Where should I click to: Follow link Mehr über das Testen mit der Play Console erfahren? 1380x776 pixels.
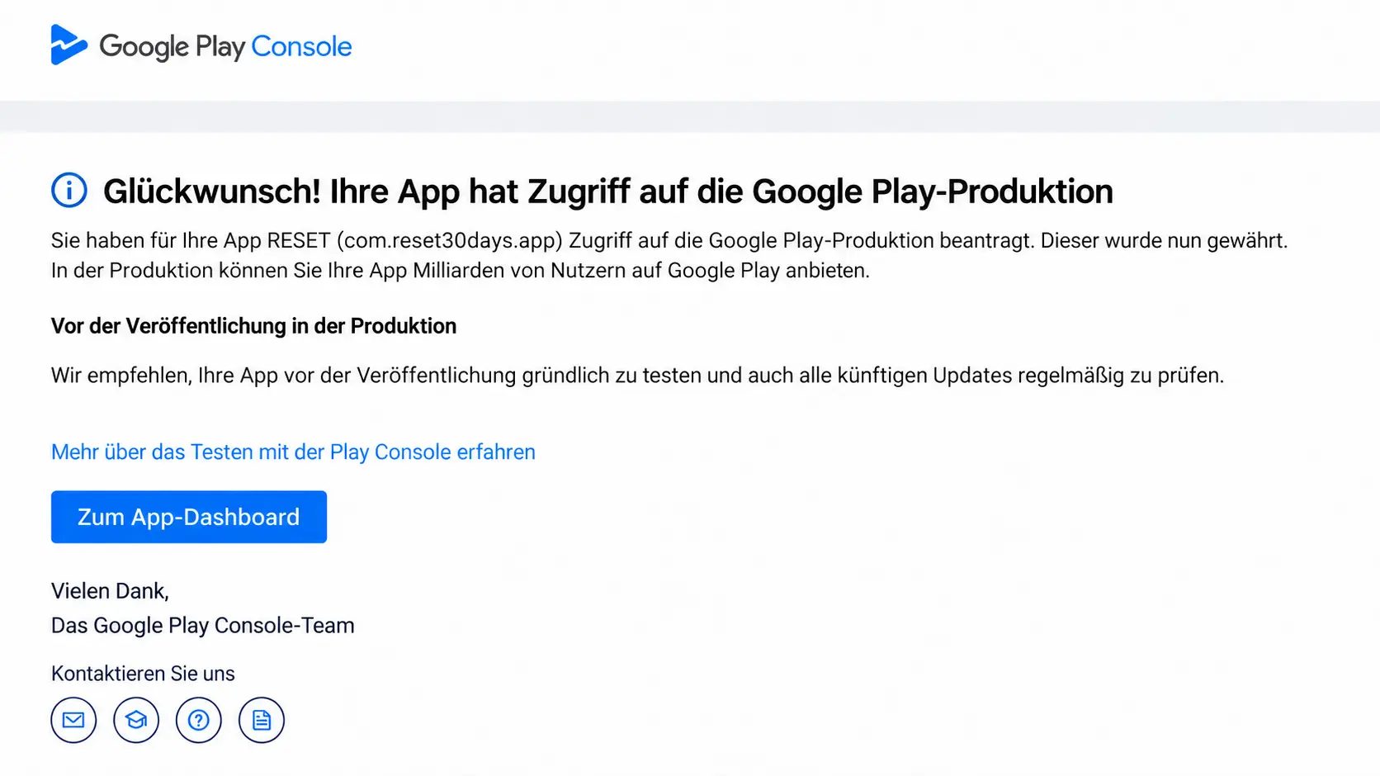pos(293,452)
